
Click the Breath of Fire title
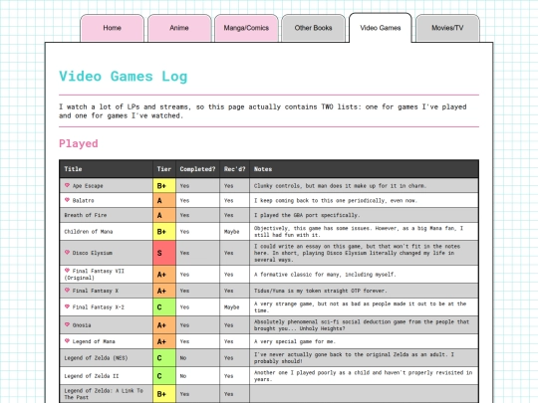click(86, 215)
